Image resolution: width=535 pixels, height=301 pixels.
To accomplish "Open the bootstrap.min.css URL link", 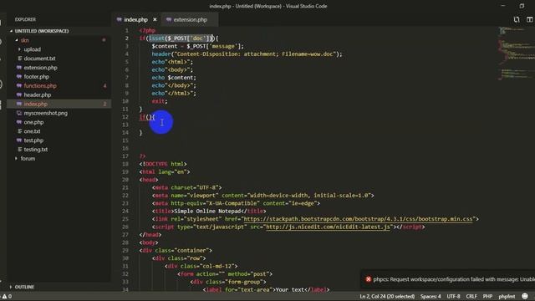I will coord(358,219).
